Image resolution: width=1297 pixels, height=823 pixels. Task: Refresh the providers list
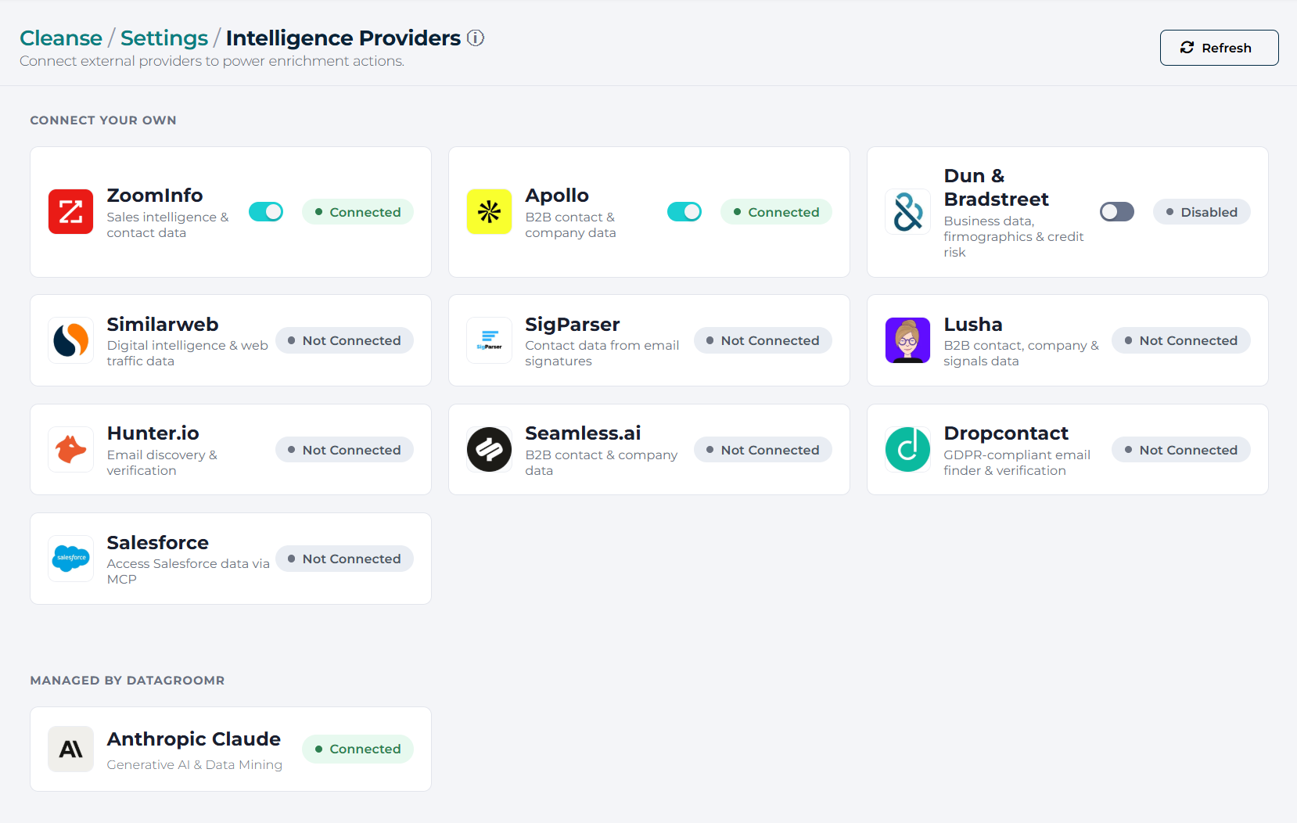pos(1219,48)
